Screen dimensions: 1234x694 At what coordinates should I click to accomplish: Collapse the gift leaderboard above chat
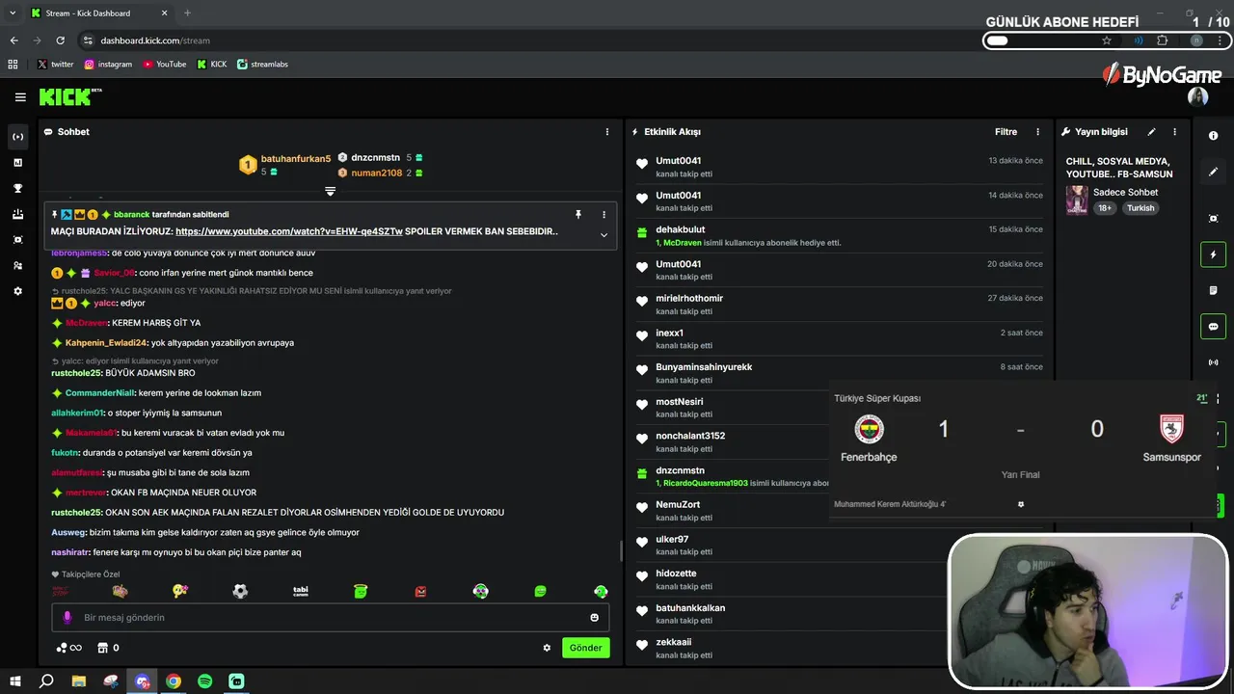point(330,191)
